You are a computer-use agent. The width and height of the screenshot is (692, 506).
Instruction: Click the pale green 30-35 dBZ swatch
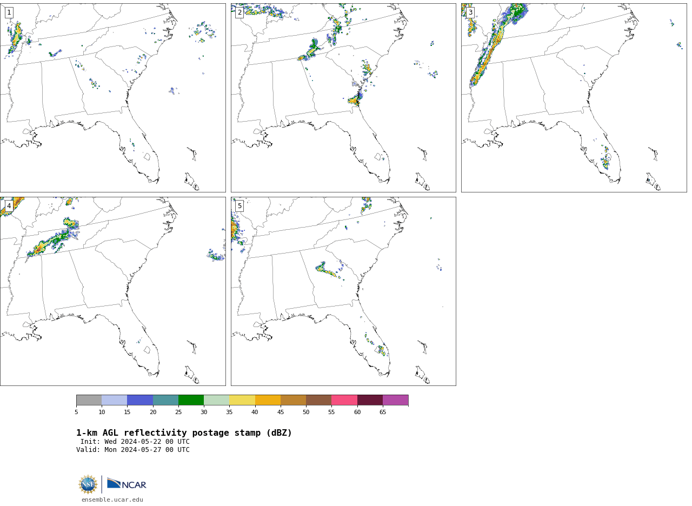[217, 400]
